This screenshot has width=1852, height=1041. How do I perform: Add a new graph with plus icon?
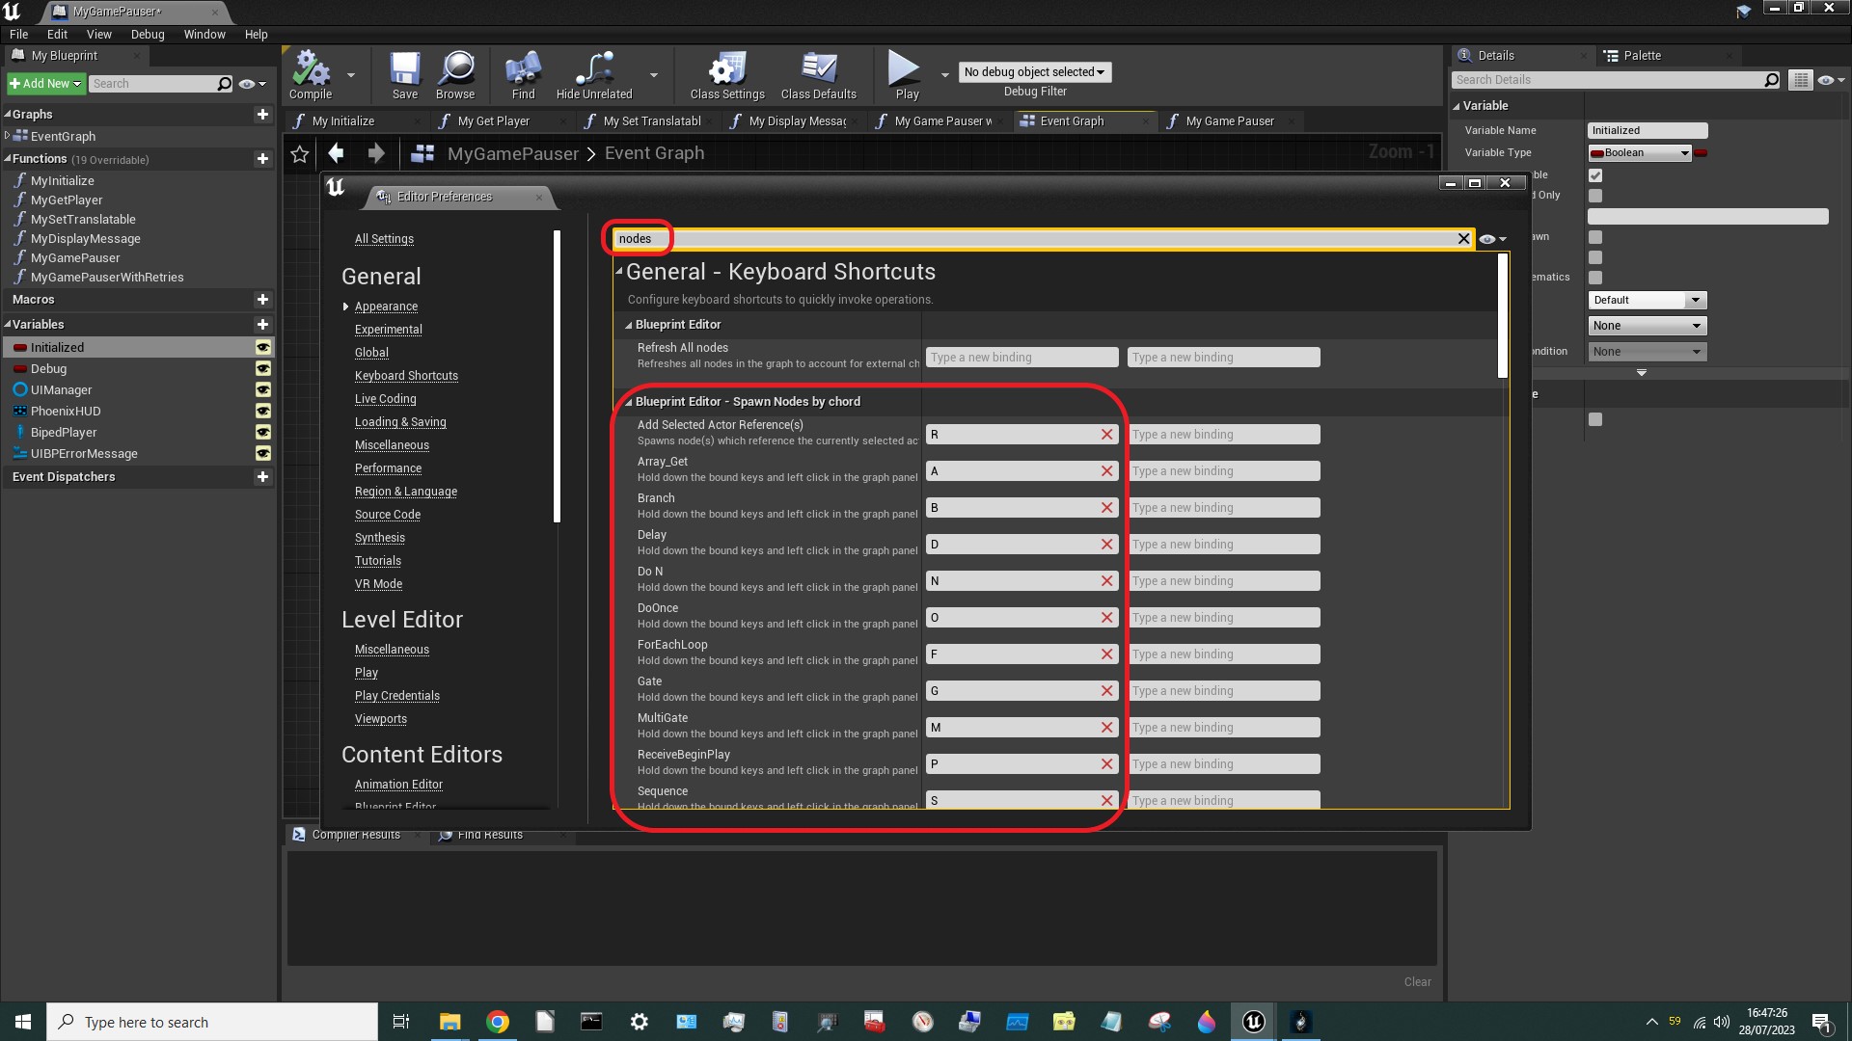[262, 114]
